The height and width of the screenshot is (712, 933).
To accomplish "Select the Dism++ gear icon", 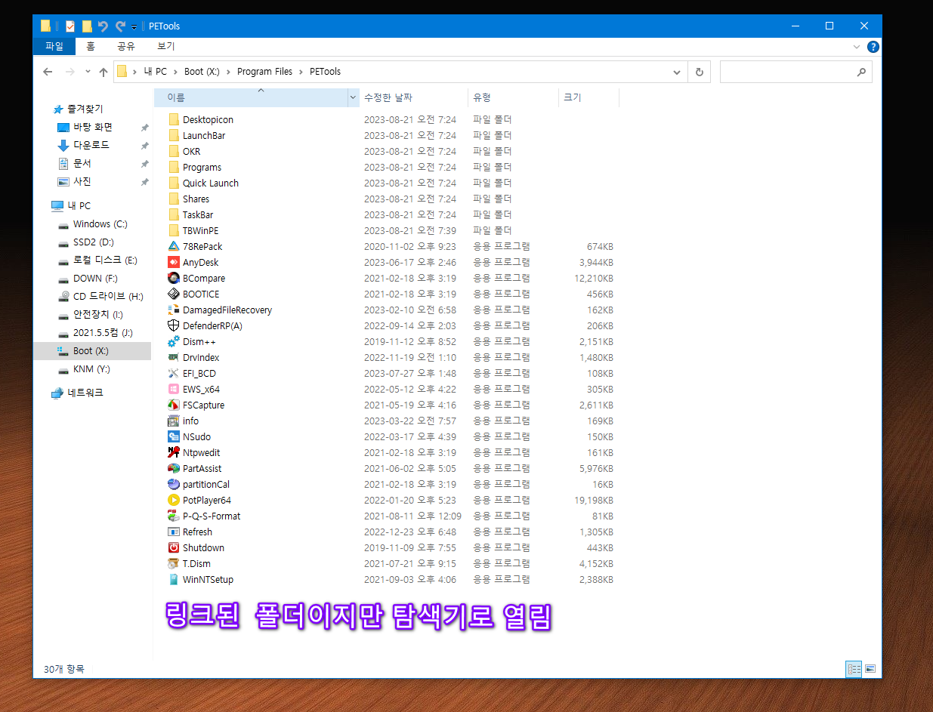I will click(x=174, y=341).
